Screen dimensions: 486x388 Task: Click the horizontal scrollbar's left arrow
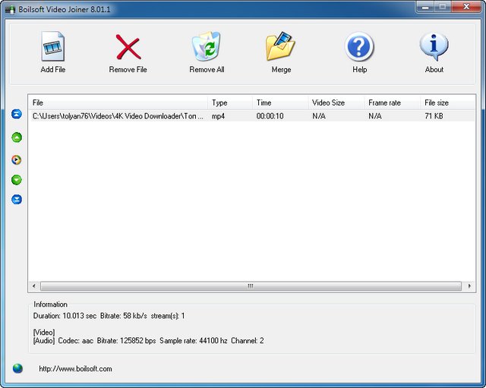[x=33, y=286]
